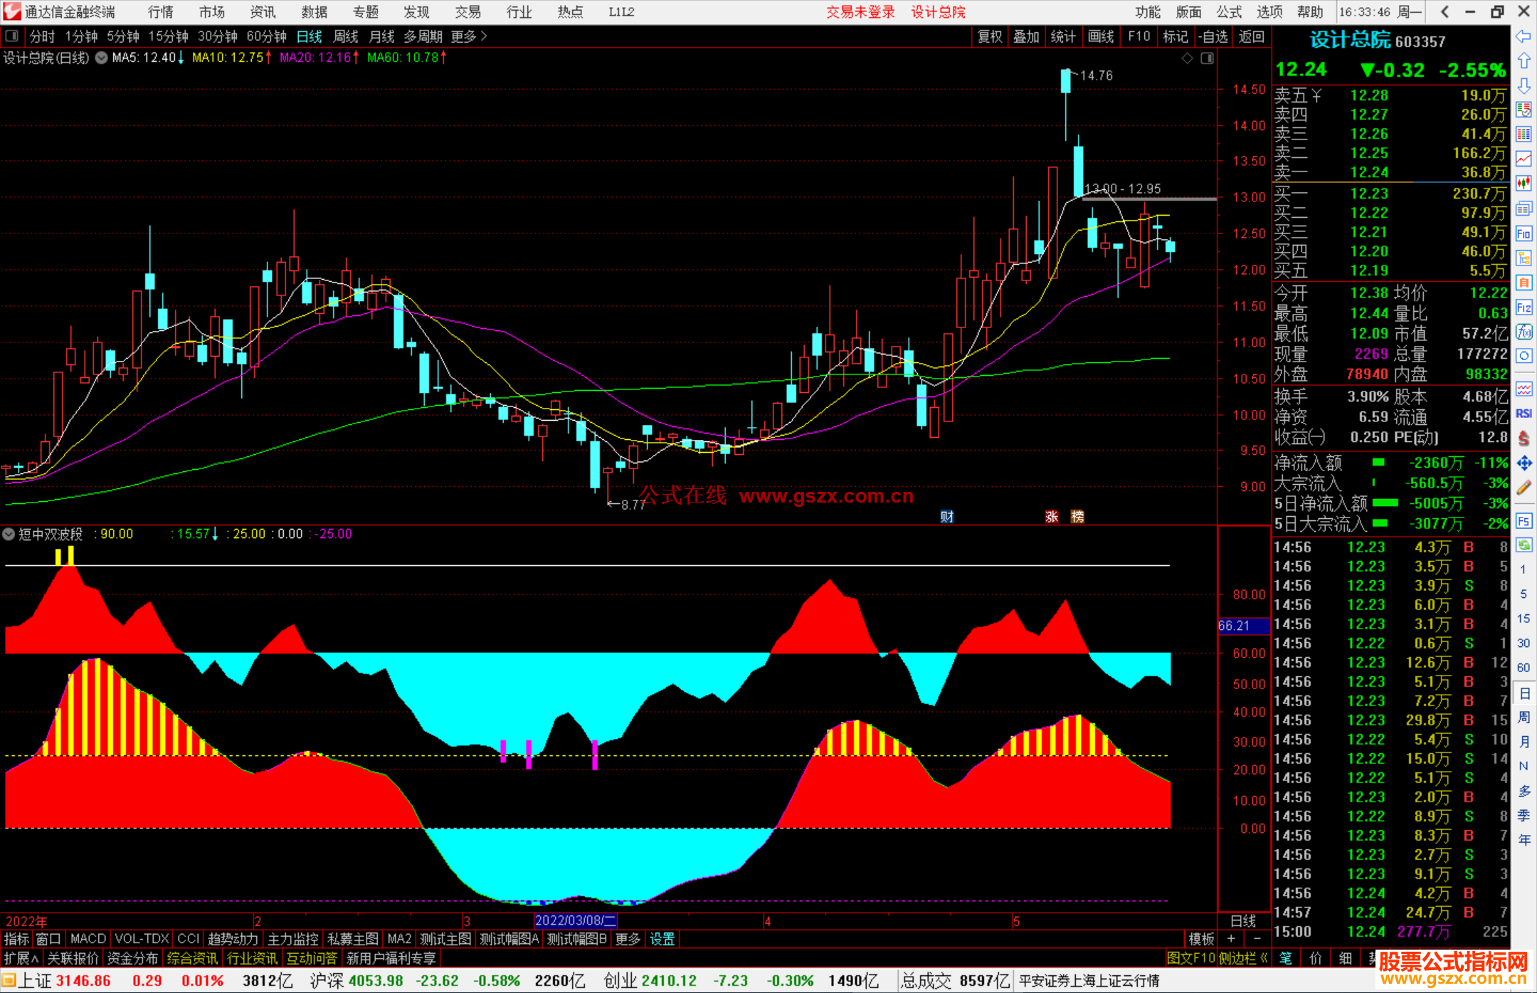Screen dimensions: 1537x993
Task: Open the 资讯 menu
Action: pos(263,12)
